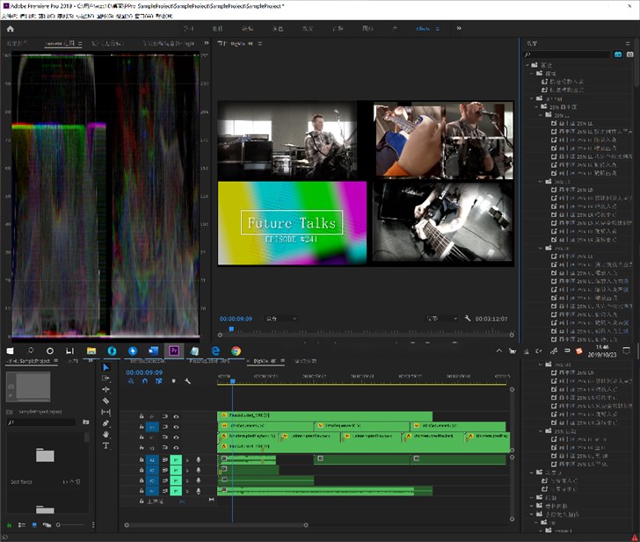Select the Type tool

(106, 445)
